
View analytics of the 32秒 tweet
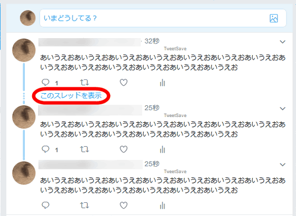[162, 83]
